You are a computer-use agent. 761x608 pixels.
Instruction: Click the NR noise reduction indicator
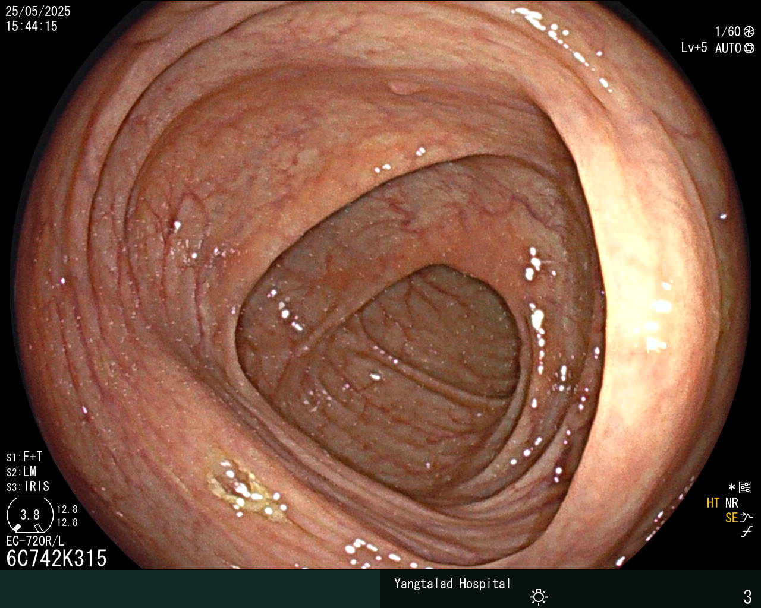[732, 503]
